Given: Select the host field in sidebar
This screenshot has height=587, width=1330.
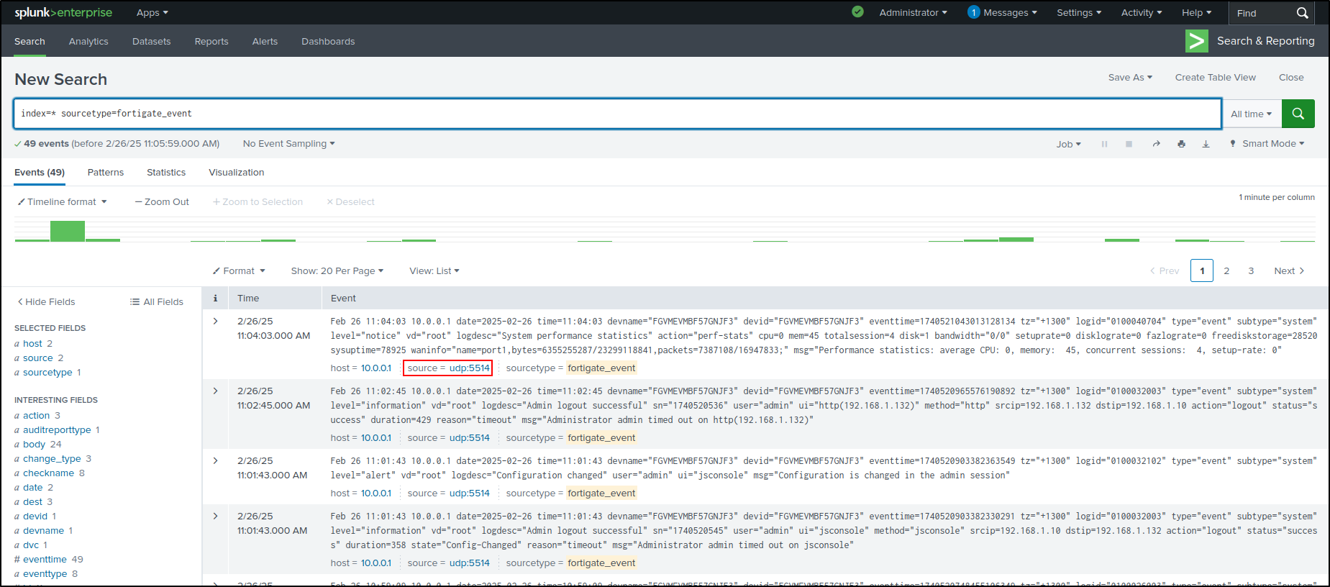Looking at the screenshot, I should [32, 344].
